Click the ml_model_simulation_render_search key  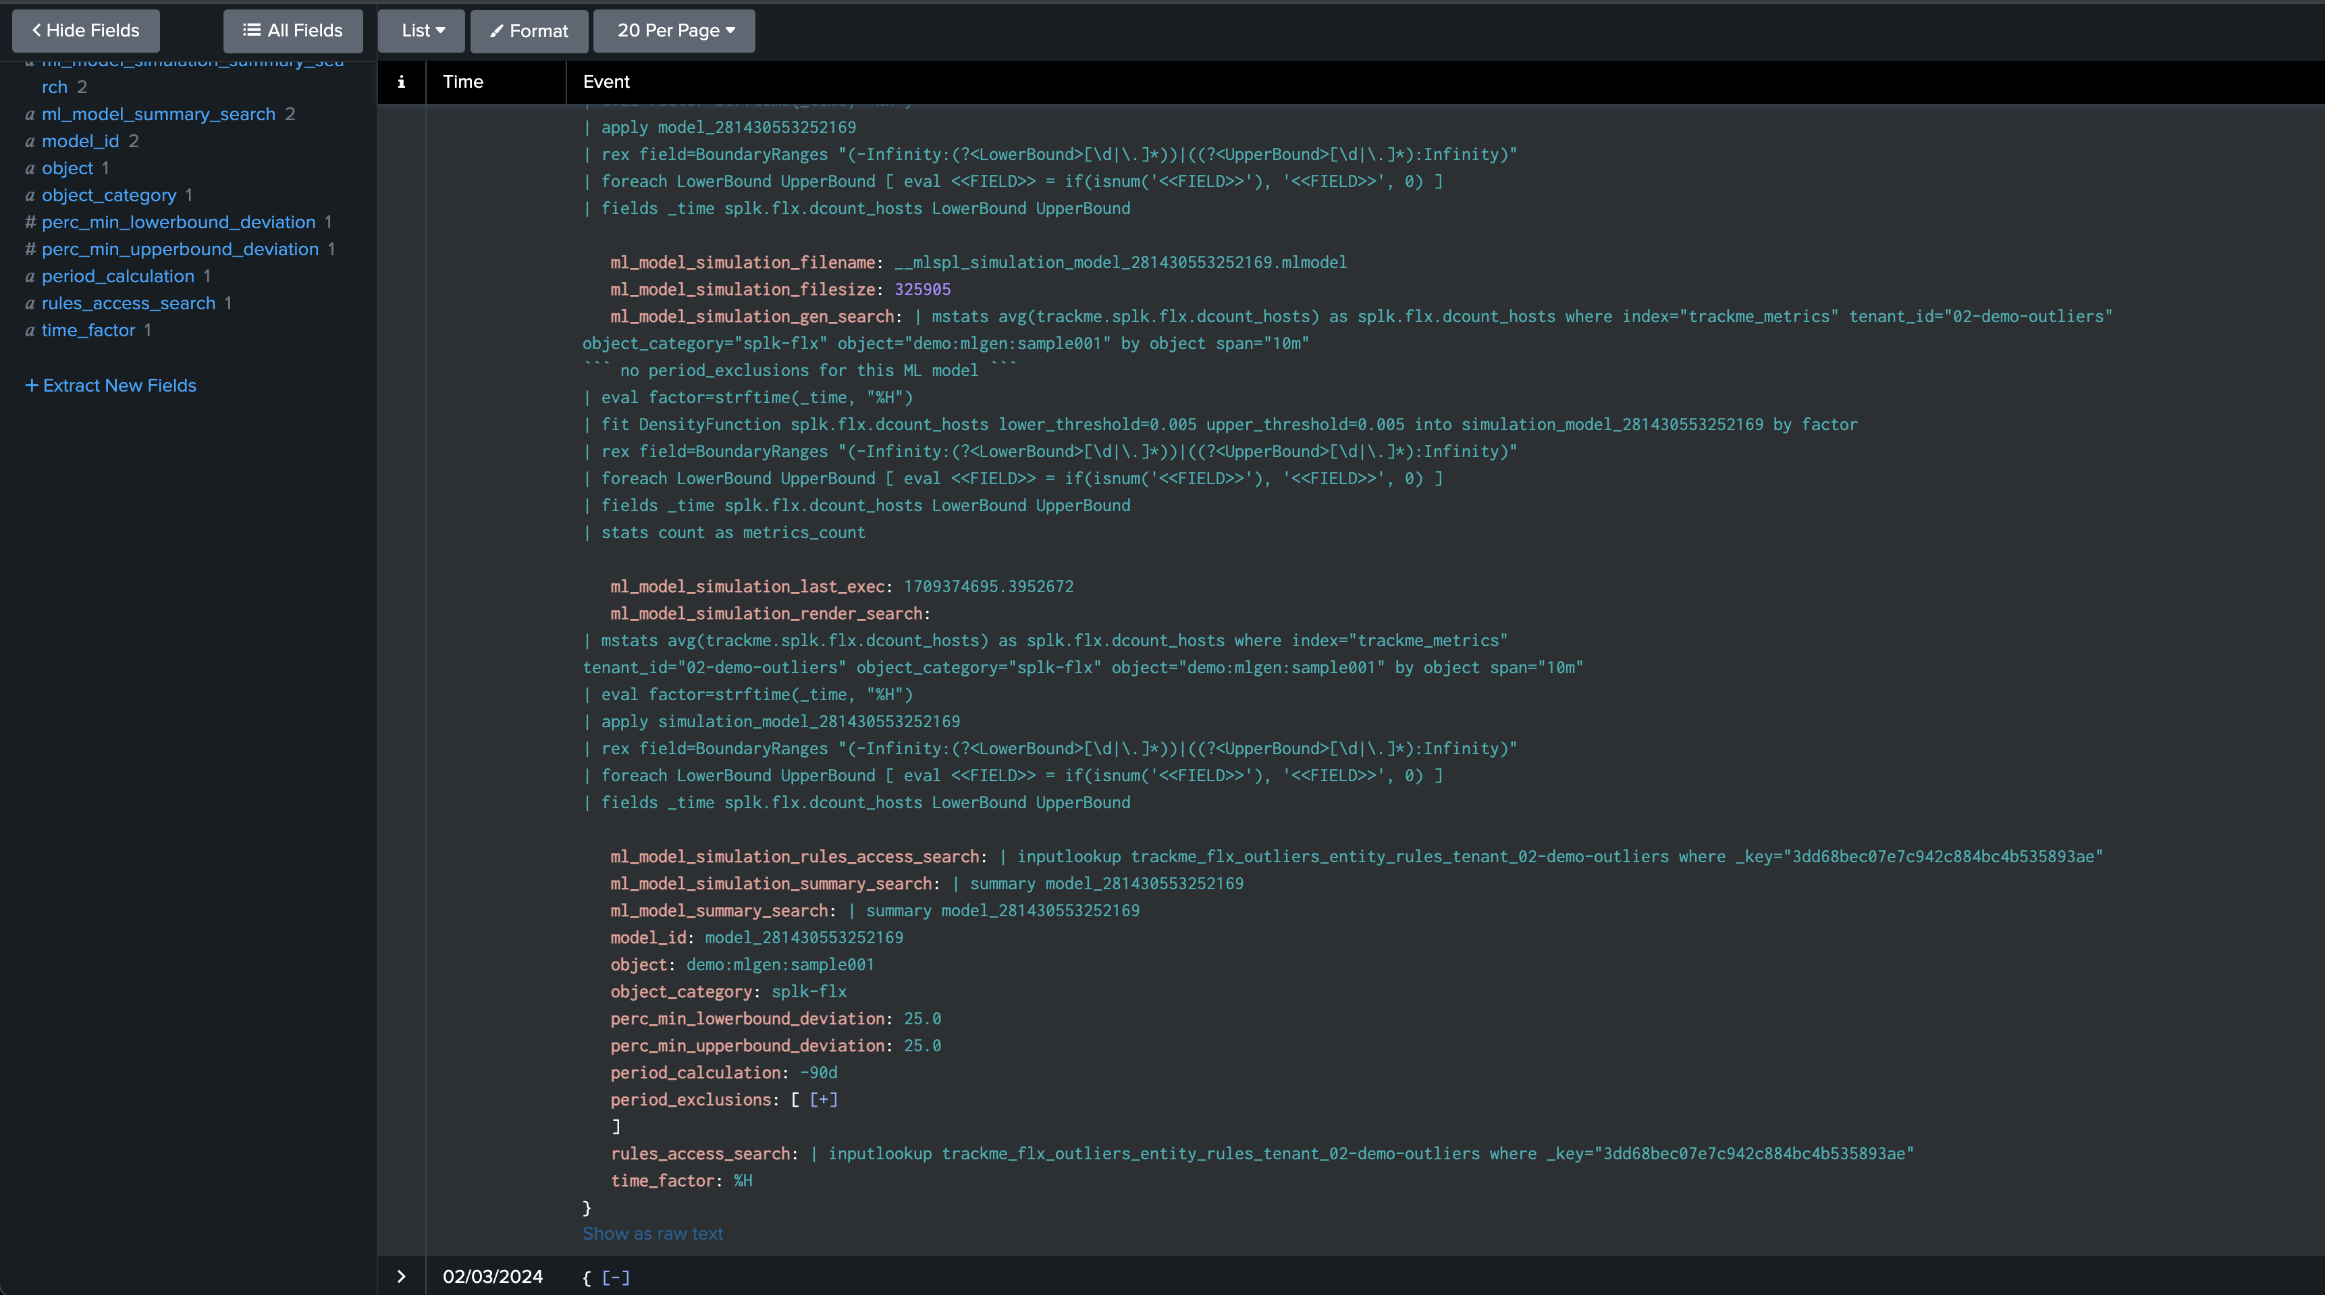766,614
